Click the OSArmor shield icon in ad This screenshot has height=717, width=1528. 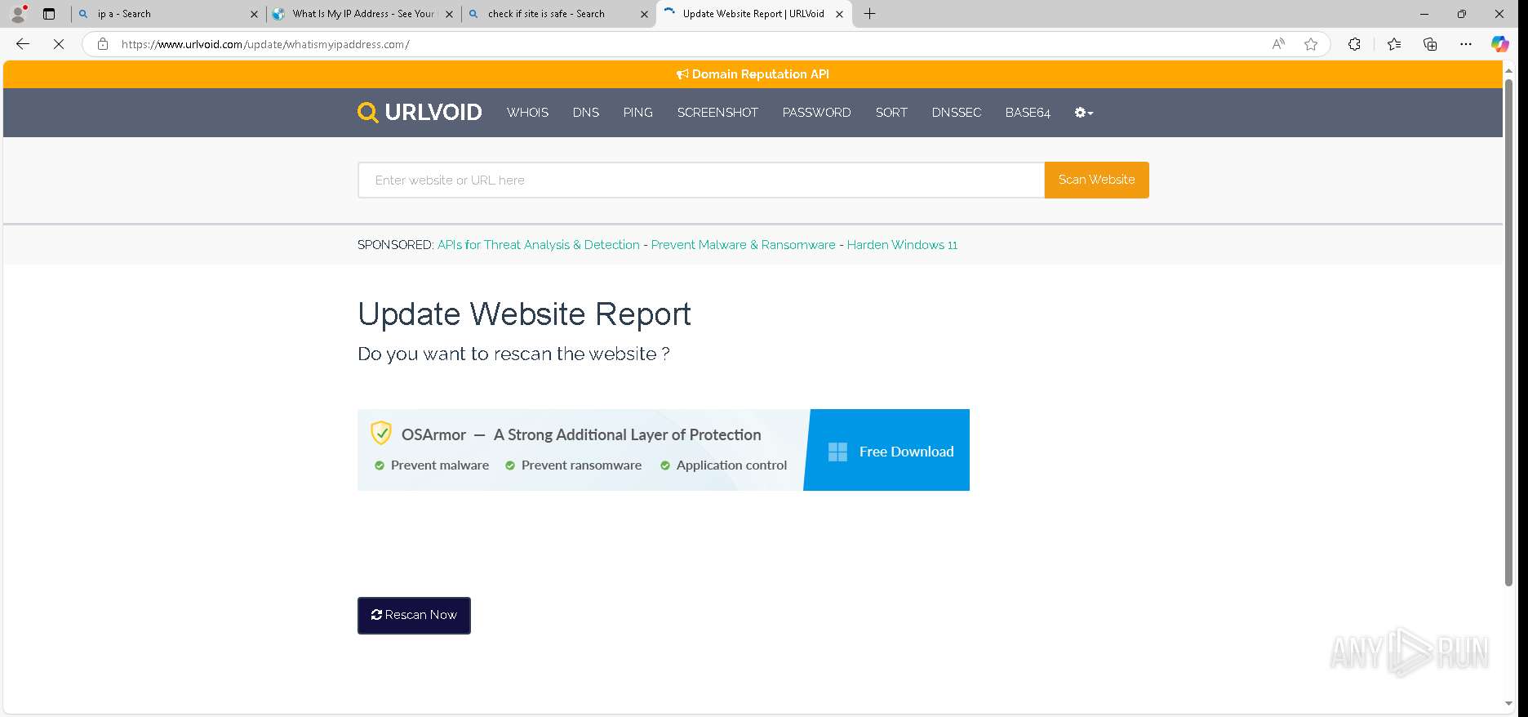[x=381, y=433]
